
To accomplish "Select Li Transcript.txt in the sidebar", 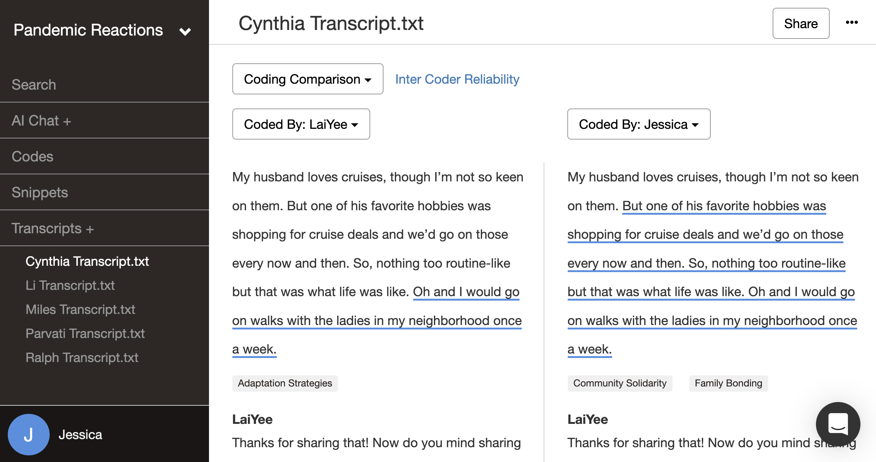I will 70,285.
